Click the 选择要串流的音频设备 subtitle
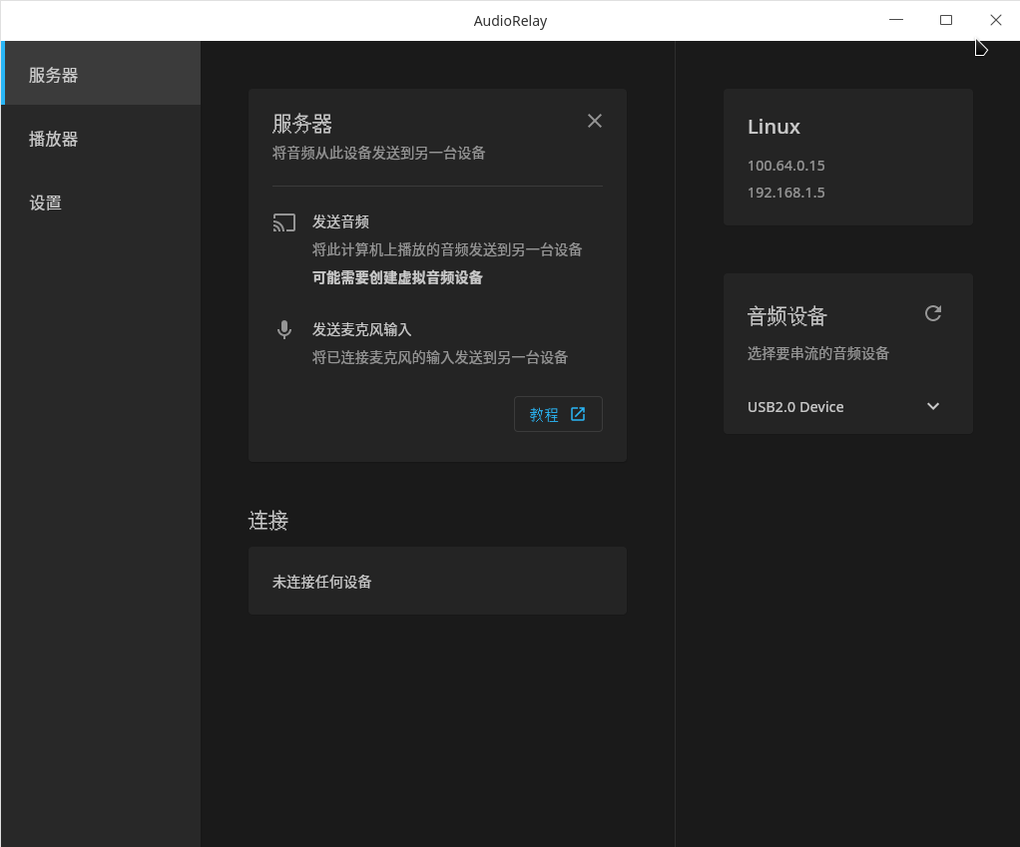1020x847 pixels. [x=817, y=353]
